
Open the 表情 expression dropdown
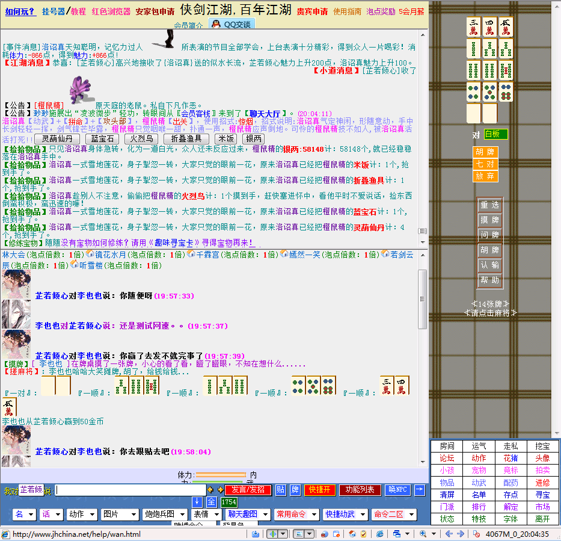(206, 514)
